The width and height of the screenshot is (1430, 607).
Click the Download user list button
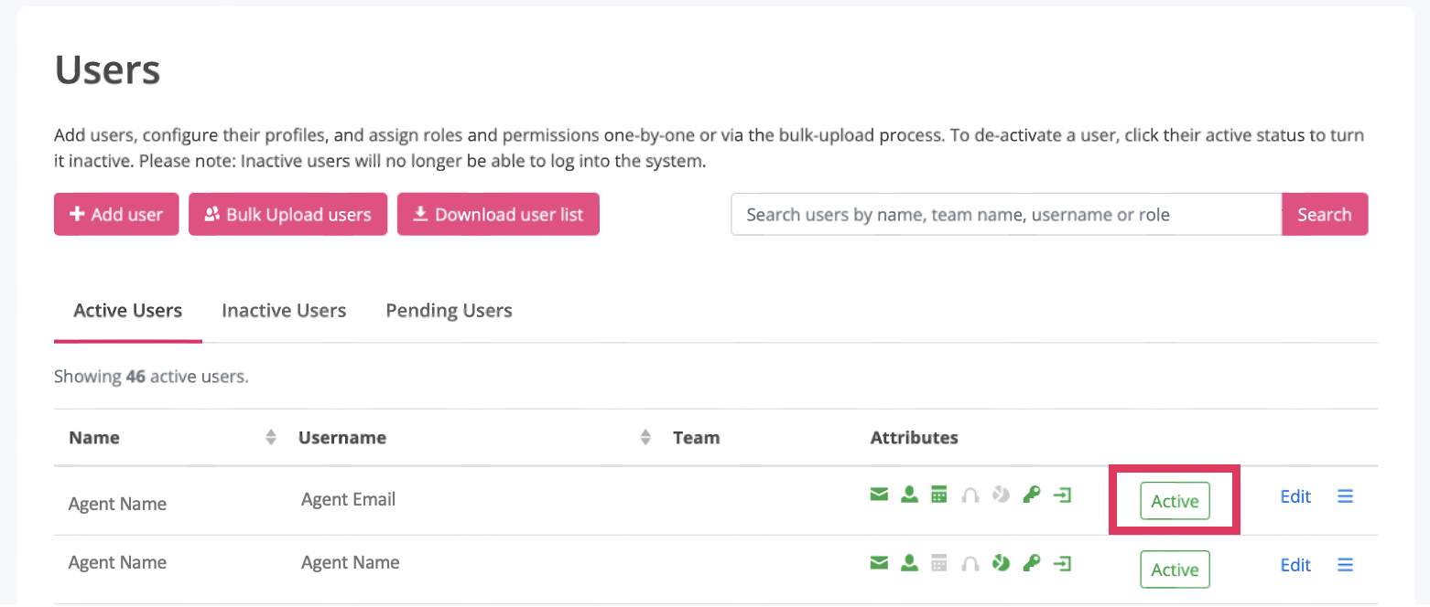tap(498, 215)
